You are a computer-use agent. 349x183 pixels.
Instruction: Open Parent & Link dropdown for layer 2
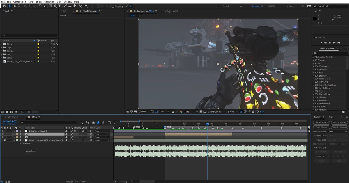102,134
